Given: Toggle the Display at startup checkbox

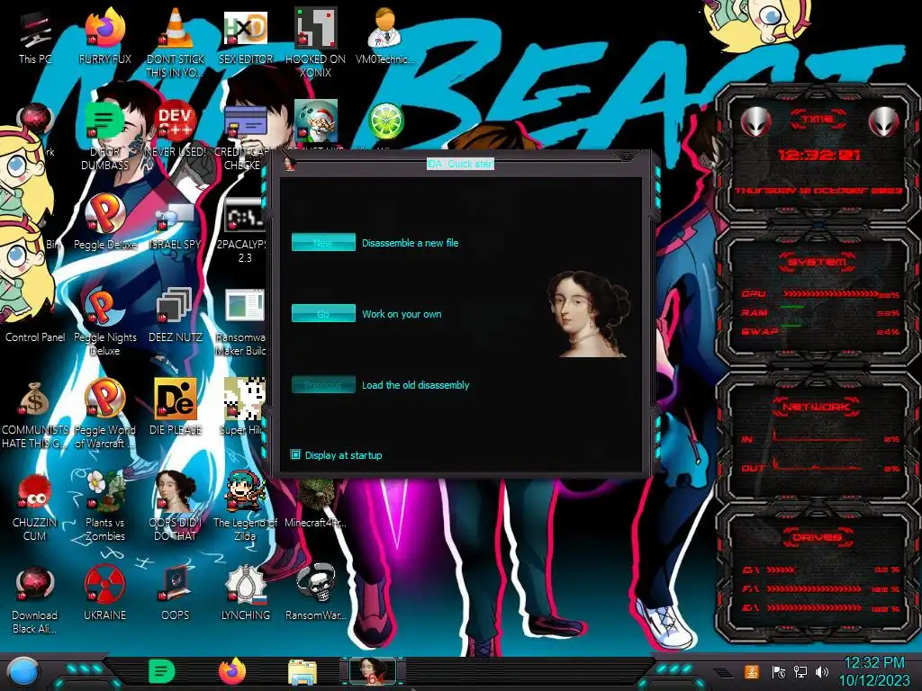Looking at the screenshot, I should [295, 454].
